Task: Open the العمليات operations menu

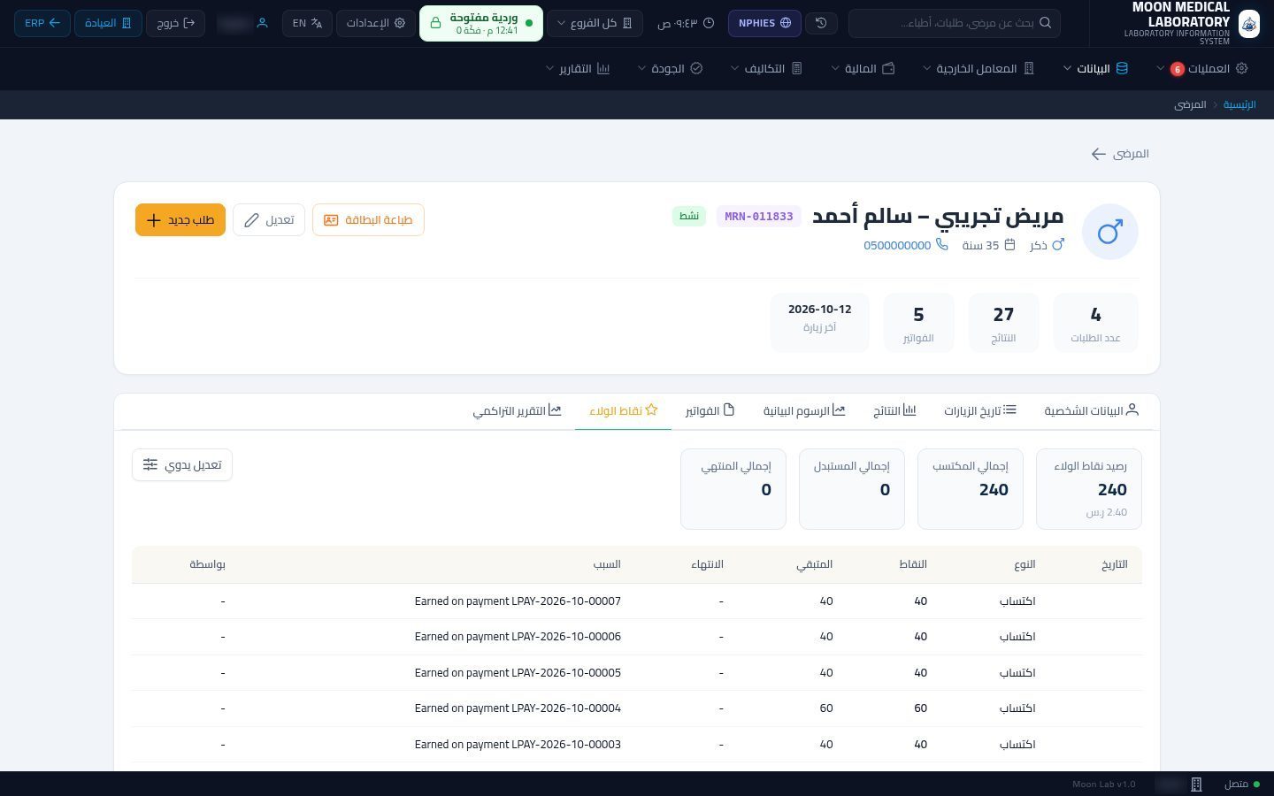Action: point(1201,69)
